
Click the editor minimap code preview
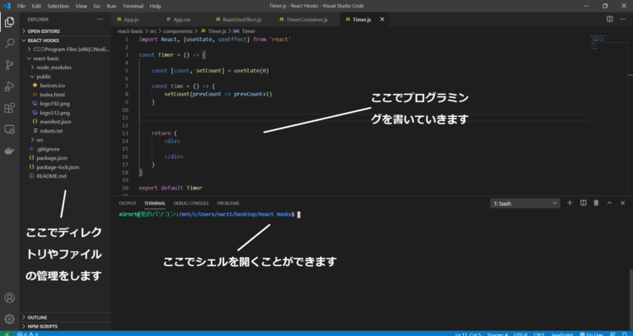600,42
